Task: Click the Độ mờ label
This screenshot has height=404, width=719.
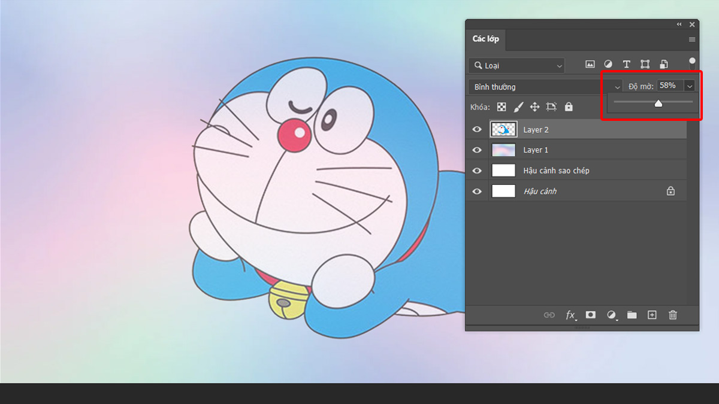Action: click(x=641, y=87)
